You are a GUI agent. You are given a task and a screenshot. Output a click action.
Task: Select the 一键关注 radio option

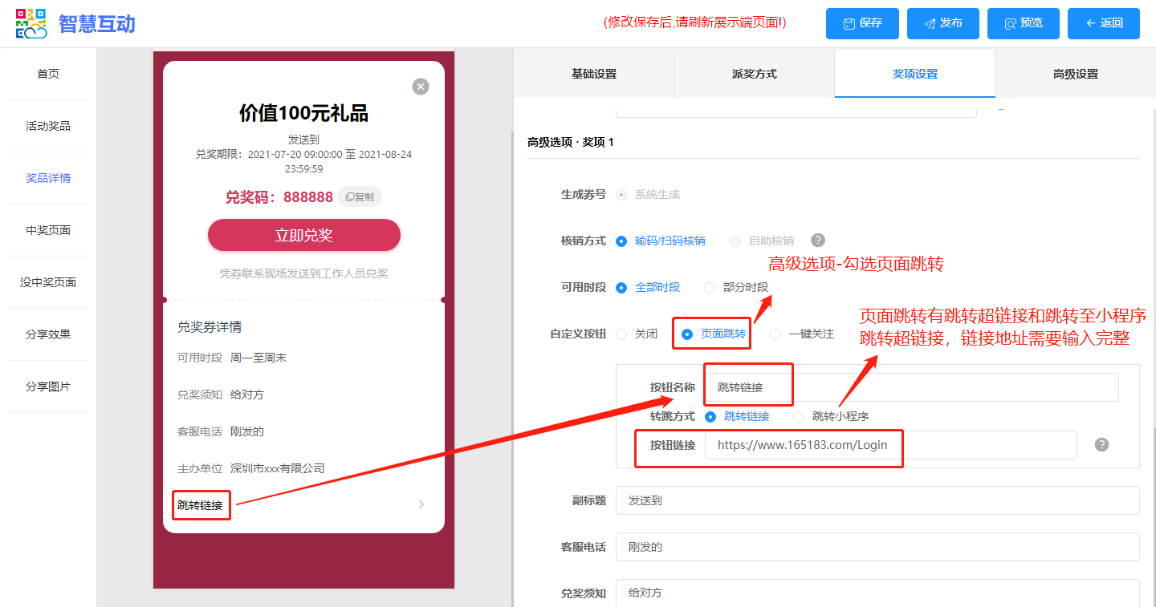[775, 334]
